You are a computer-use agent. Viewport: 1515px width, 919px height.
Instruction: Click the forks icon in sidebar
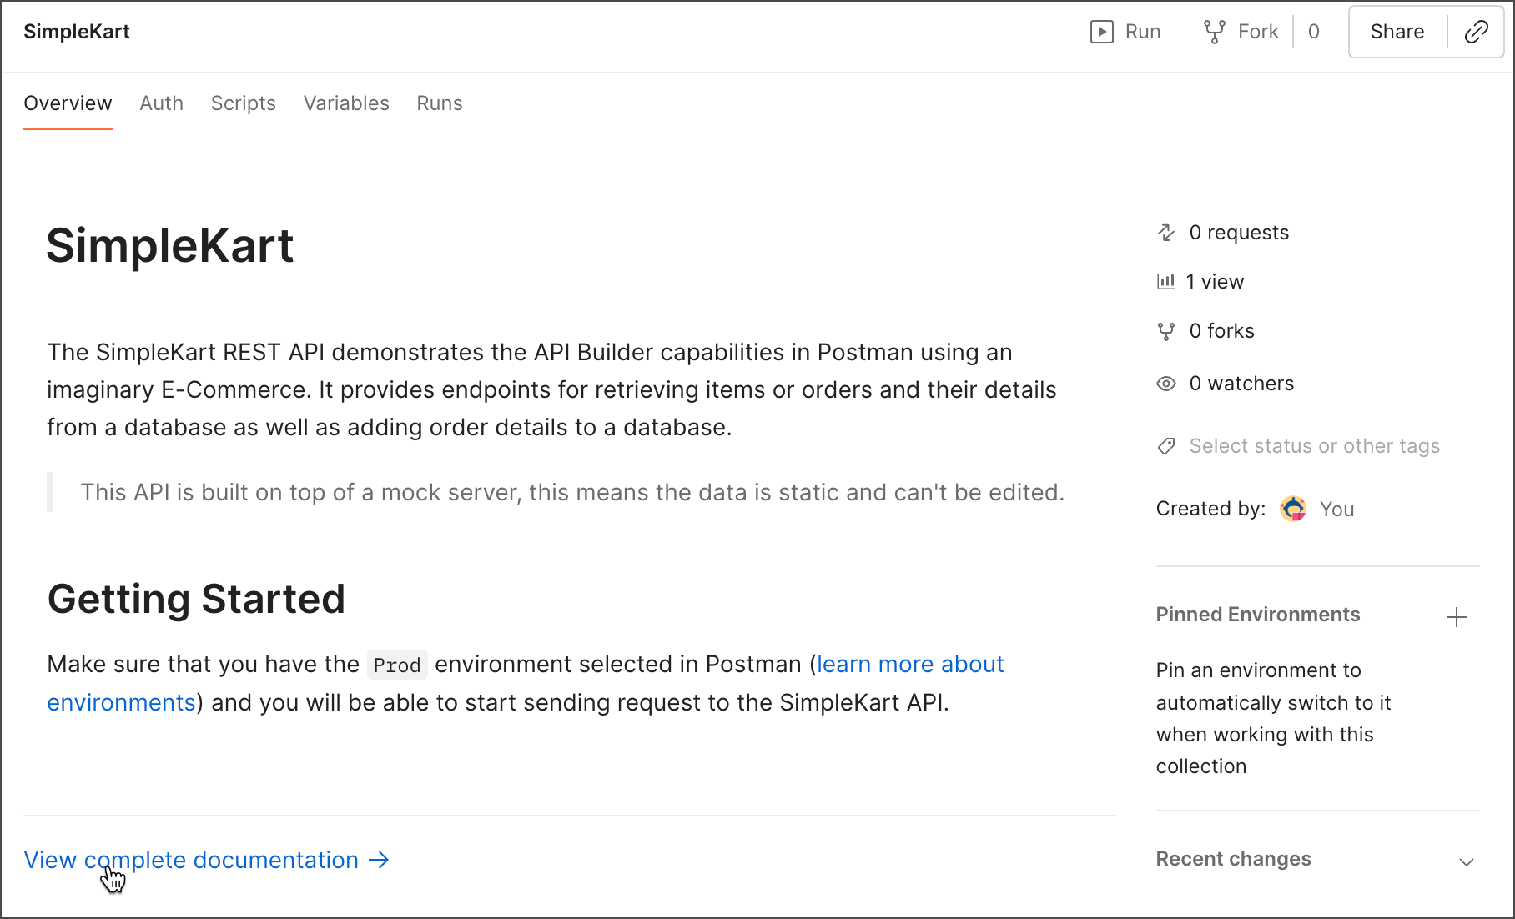coord(1166,332)
